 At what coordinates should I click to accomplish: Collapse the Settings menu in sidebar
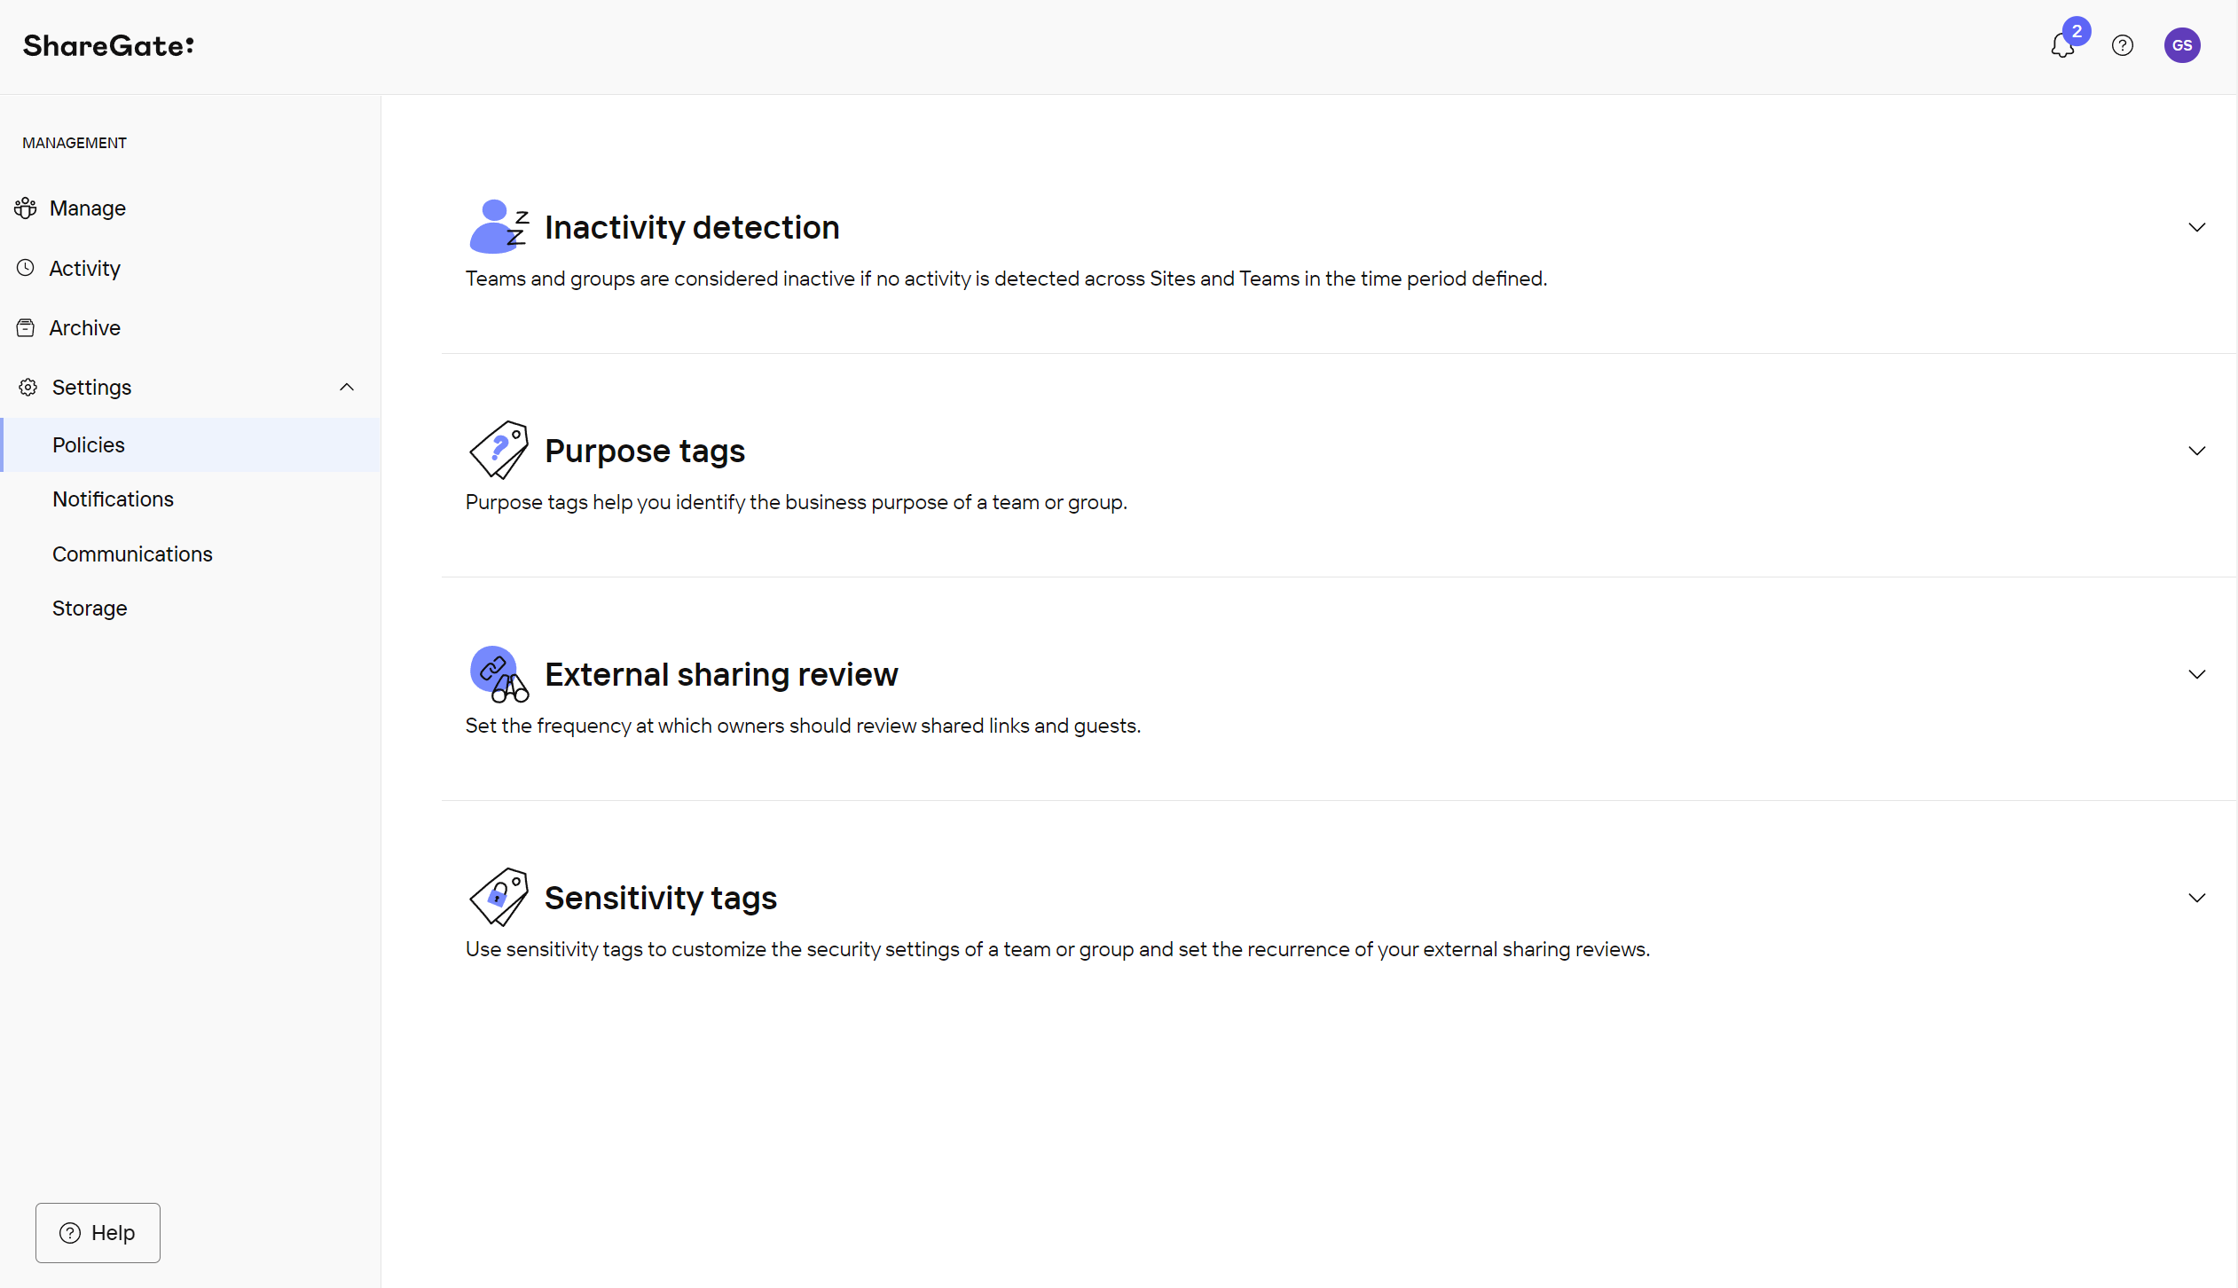346,387
